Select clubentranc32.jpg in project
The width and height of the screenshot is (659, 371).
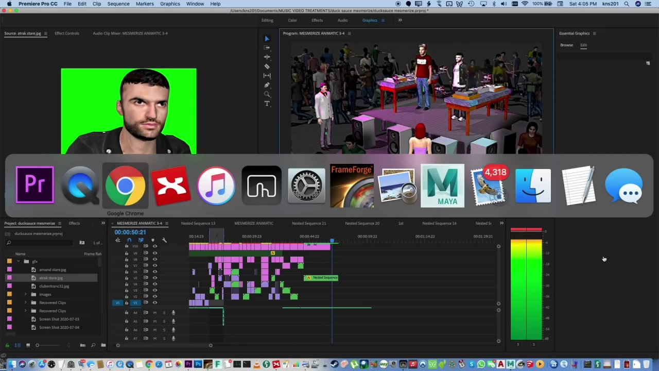[x=54, y=286]
